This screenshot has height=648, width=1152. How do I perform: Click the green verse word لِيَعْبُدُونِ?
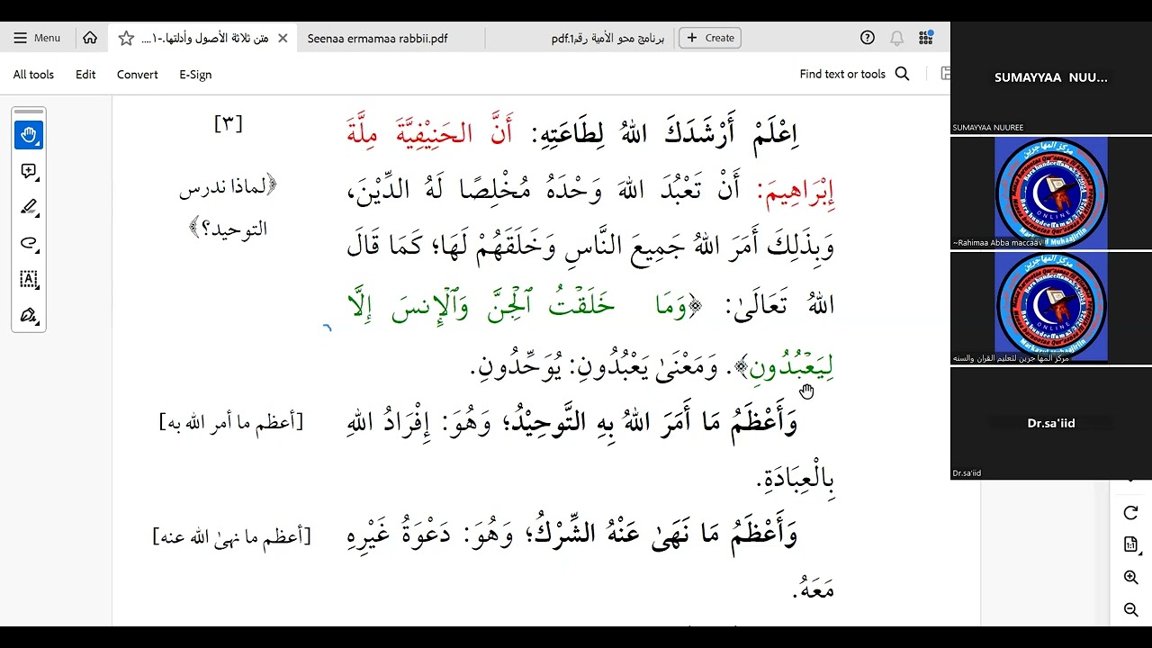[790, 366]
